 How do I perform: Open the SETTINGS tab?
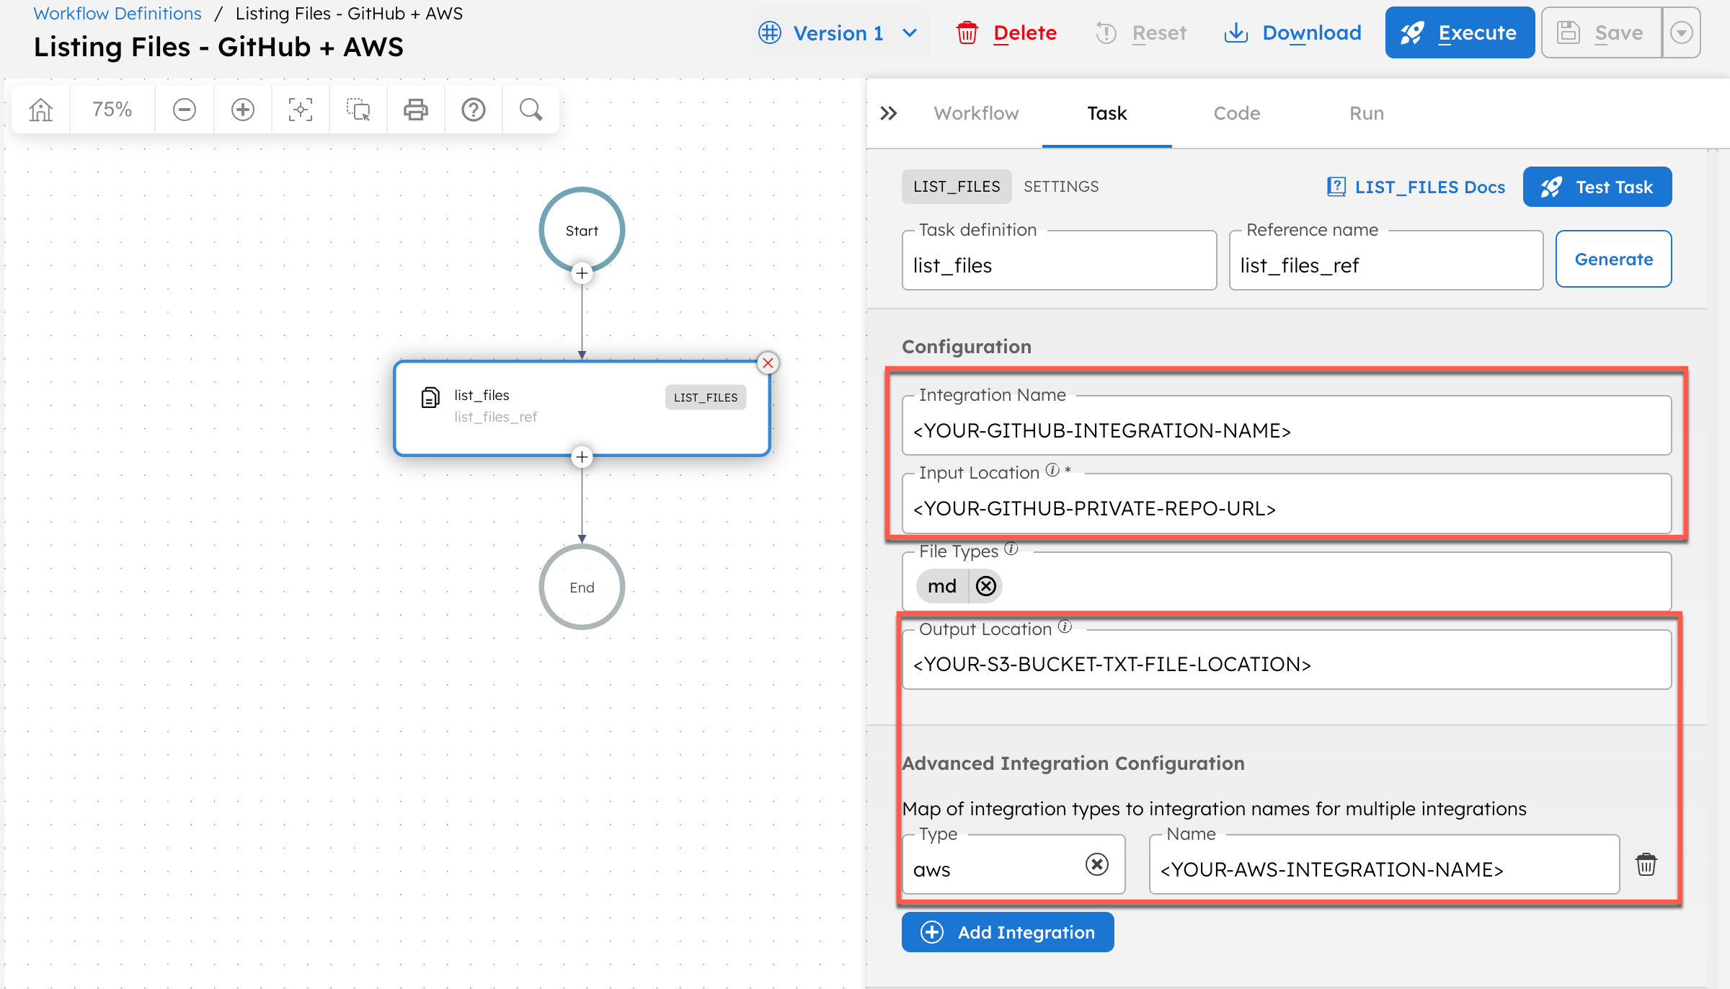[x=1061, y=186]
